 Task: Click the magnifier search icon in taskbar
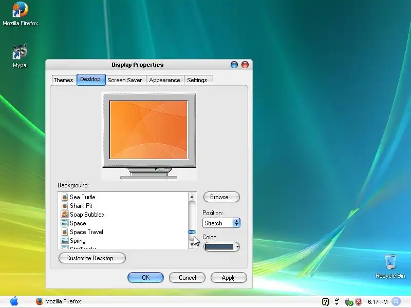coord(396,301)
